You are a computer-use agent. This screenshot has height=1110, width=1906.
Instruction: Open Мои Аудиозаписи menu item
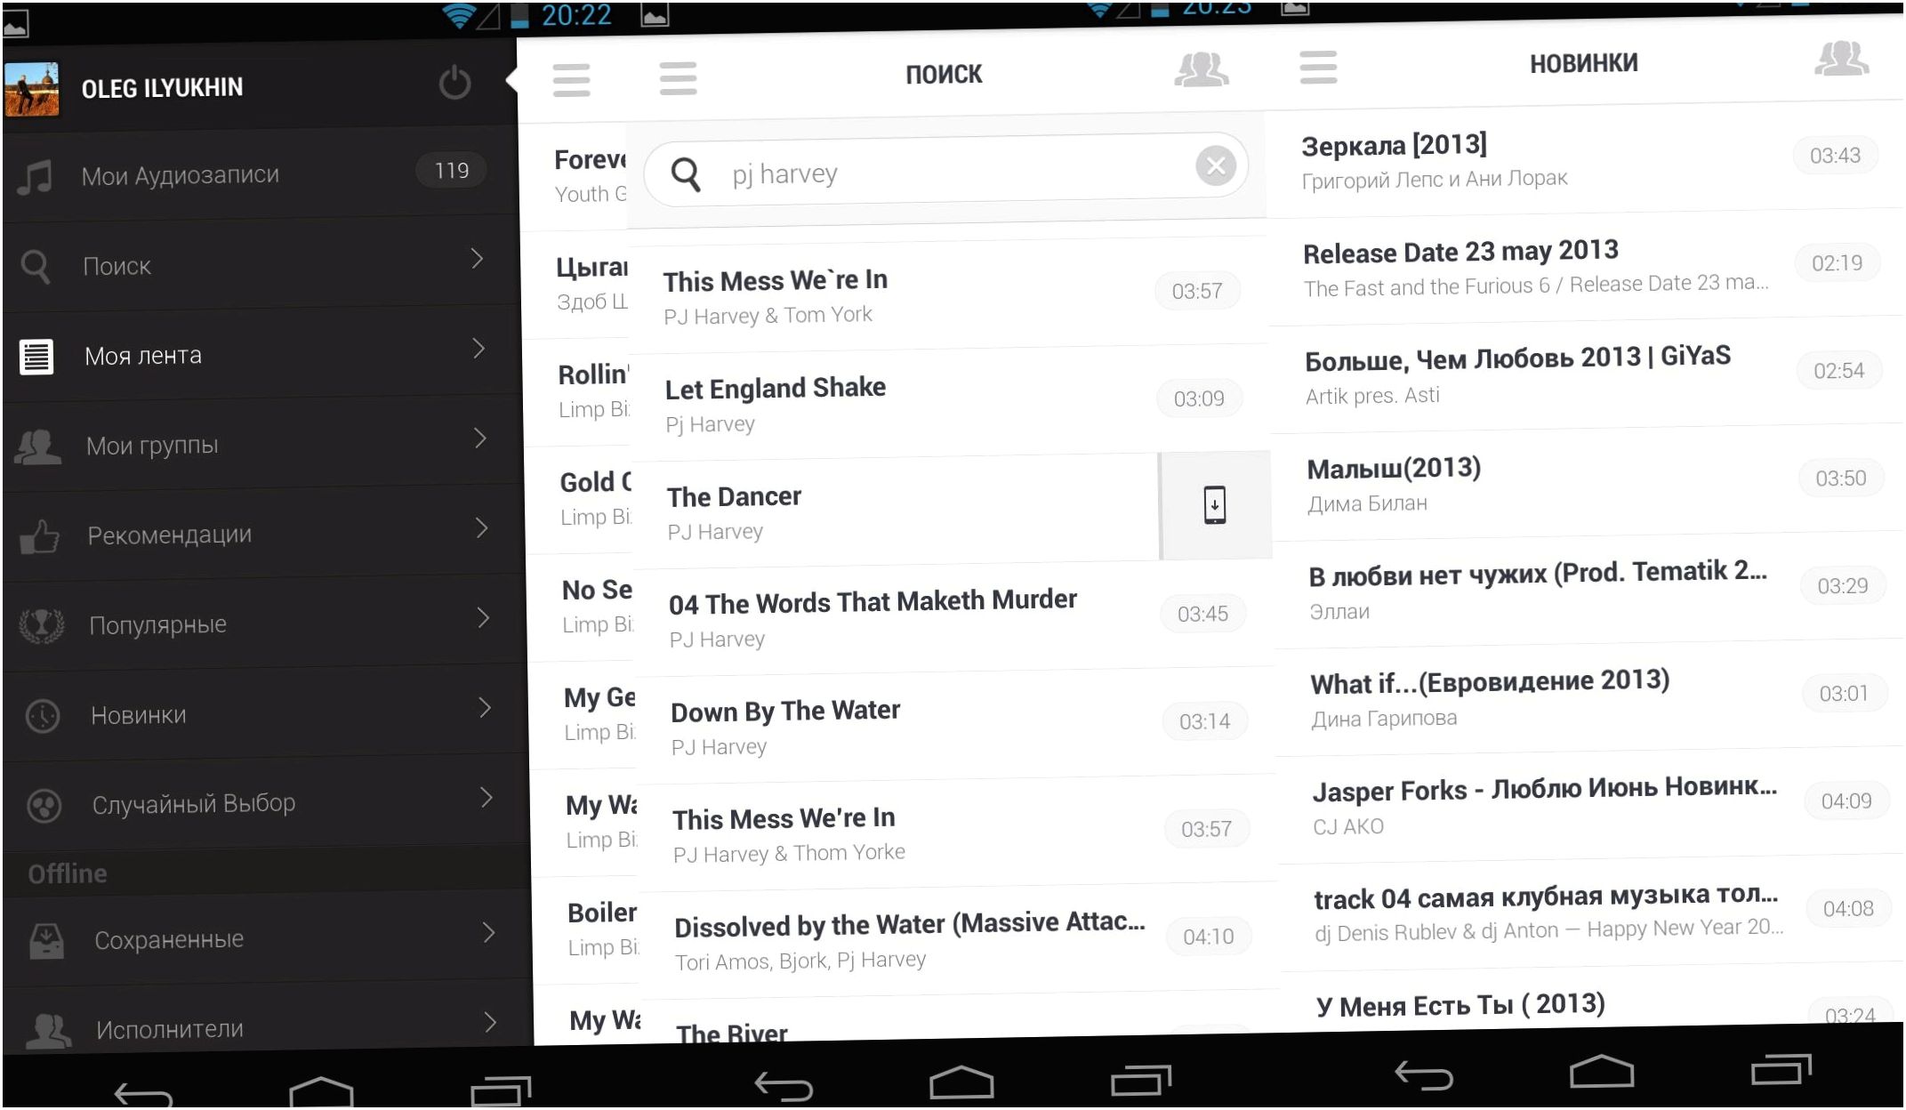260,174
